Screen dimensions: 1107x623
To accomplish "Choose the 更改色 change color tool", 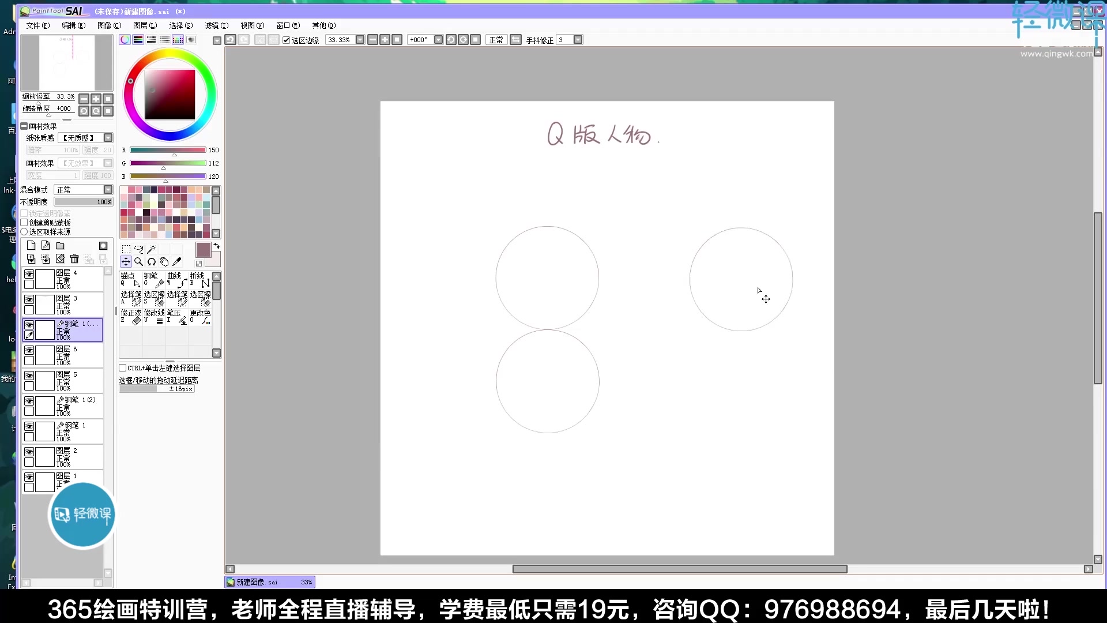I will tap(200, 317).
